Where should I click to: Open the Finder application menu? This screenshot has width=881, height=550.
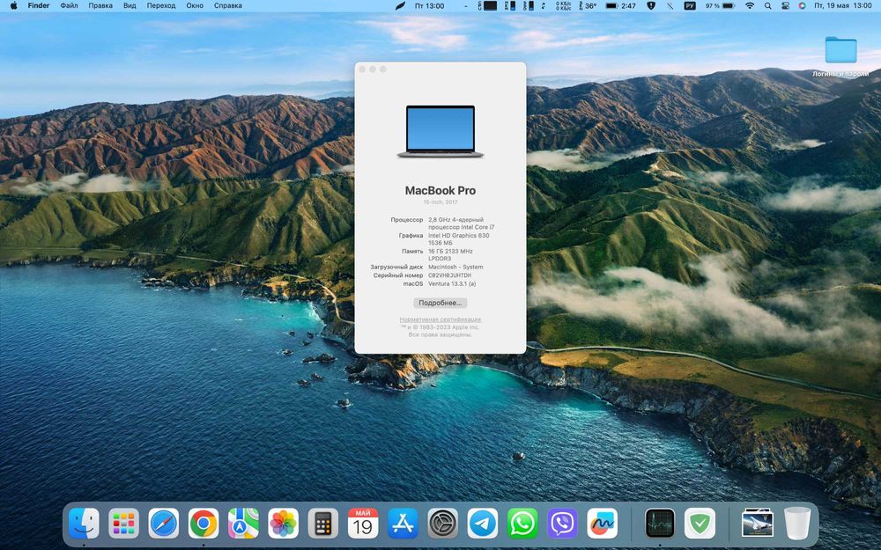(x=39, y=5)
